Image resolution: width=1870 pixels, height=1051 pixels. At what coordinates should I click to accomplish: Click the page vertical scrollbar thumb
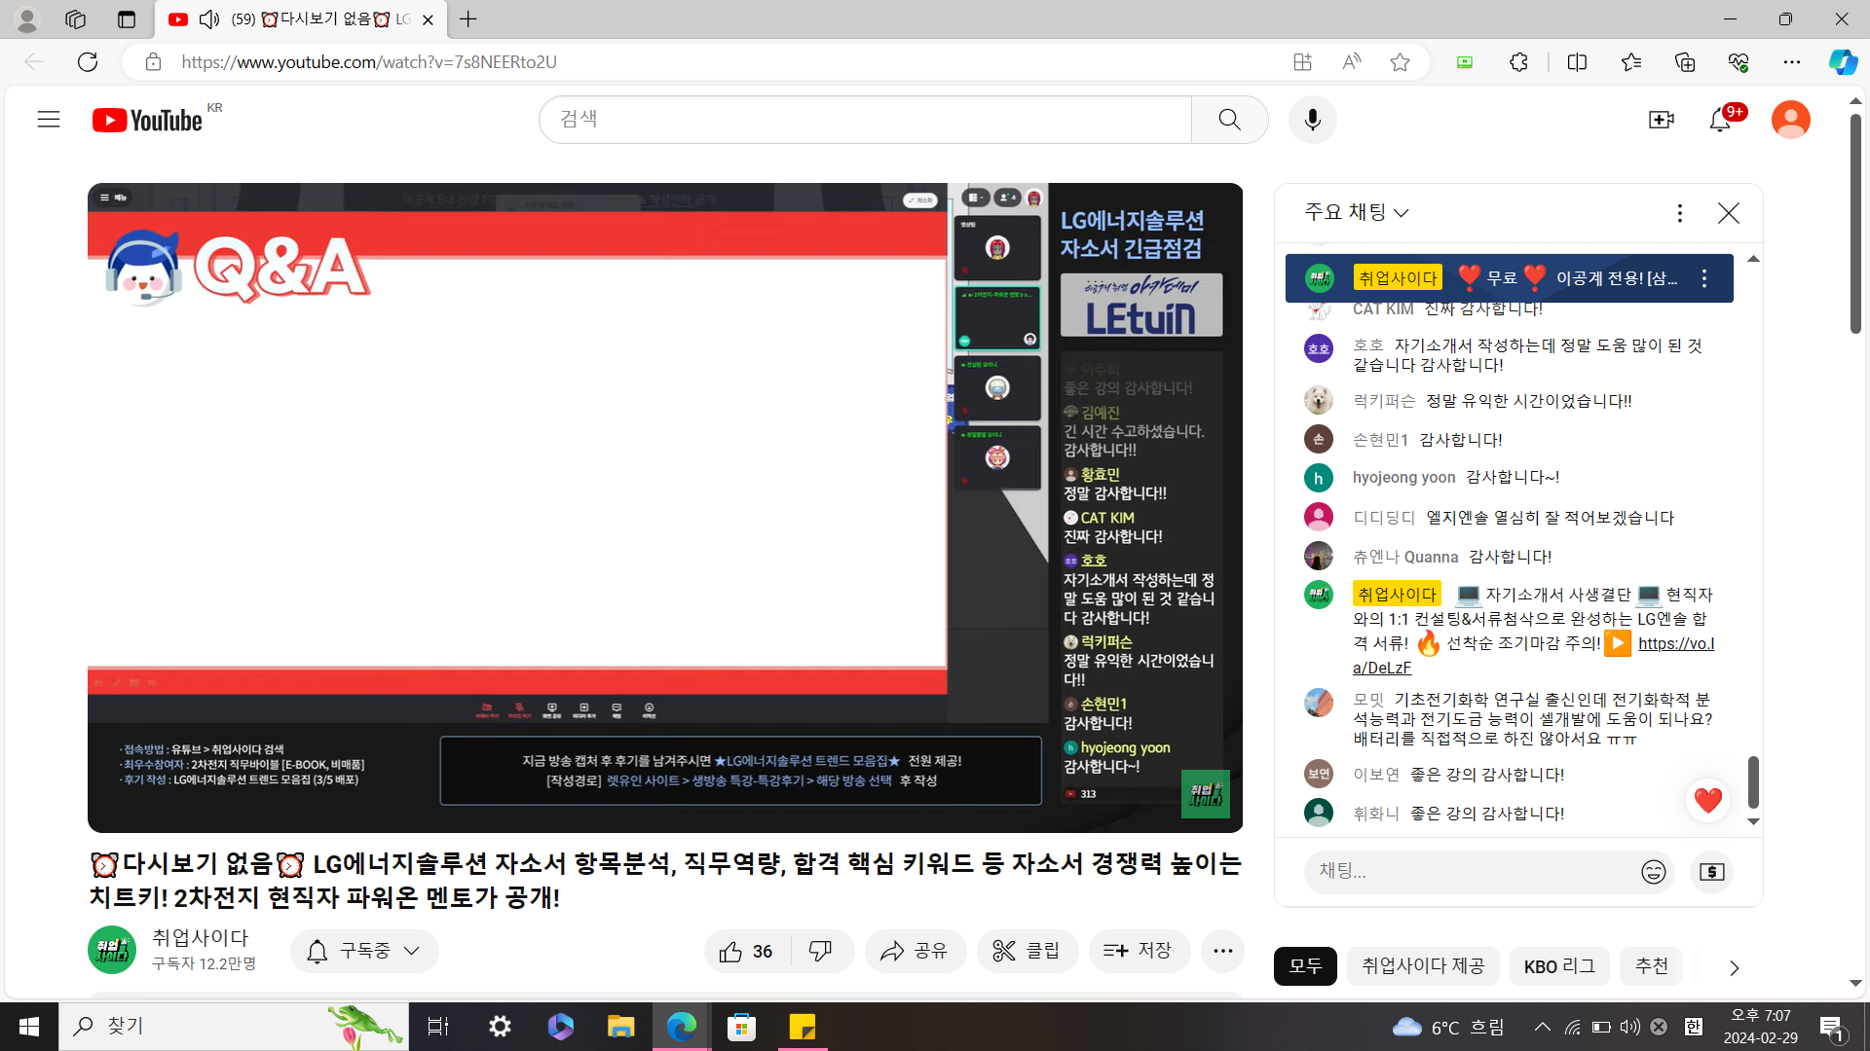[x=1855, y=224]
